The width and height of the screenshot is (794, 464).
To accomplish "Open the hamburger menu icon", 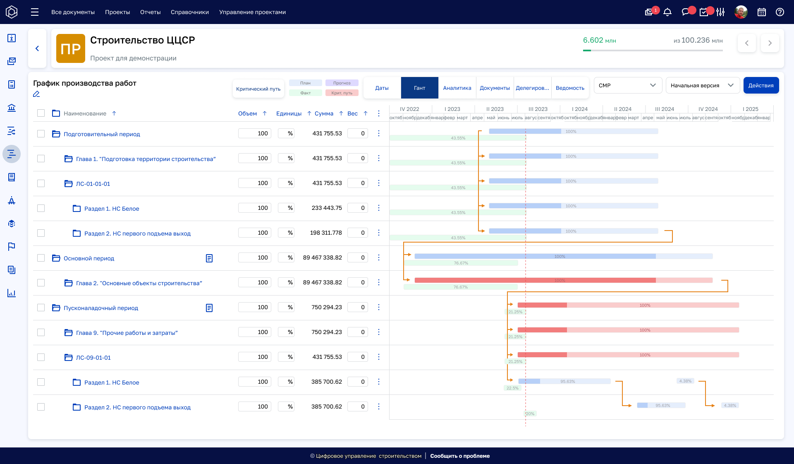I will (35, 12).
